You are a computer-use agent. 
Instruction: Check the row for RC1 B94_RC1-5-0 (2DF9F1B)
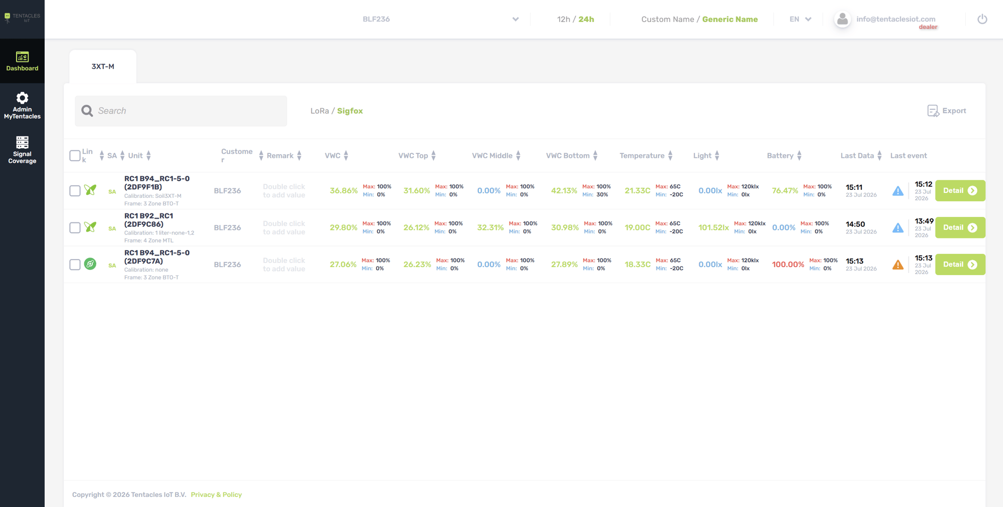tap(75, 191)
